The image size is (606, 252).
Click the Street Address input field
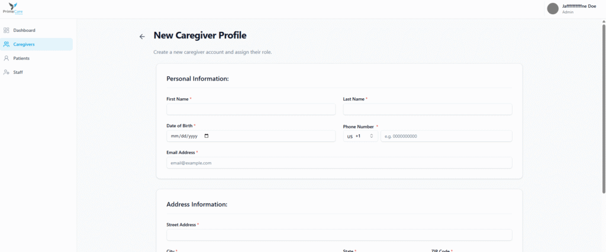(339, 235)
